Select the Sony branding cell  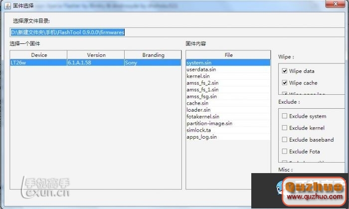(153, 62)
